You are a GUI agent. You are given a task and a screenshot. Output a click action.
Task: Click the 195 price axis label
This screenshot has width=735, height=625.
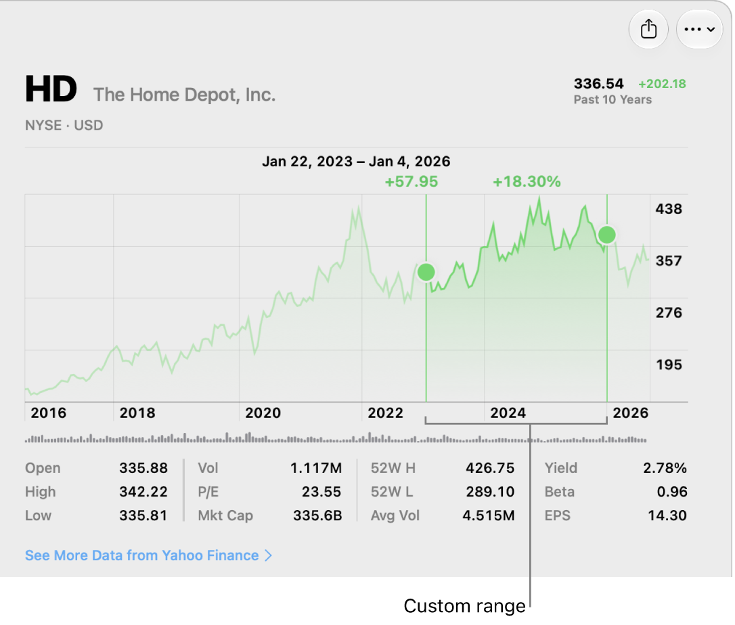[x=669, y=365]
